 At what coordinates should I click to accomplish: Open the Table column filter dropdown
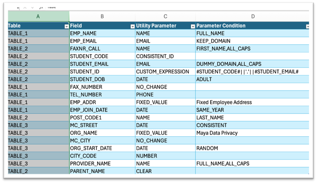click(66, 26)
